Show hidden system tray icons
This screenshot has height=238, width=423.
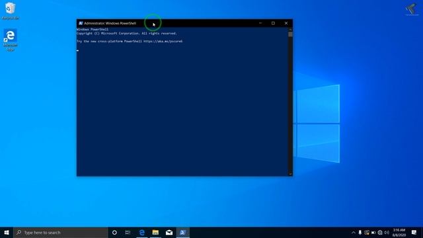354,232
